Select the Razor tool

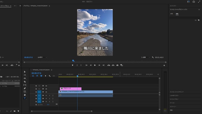[x=25, y=82]
